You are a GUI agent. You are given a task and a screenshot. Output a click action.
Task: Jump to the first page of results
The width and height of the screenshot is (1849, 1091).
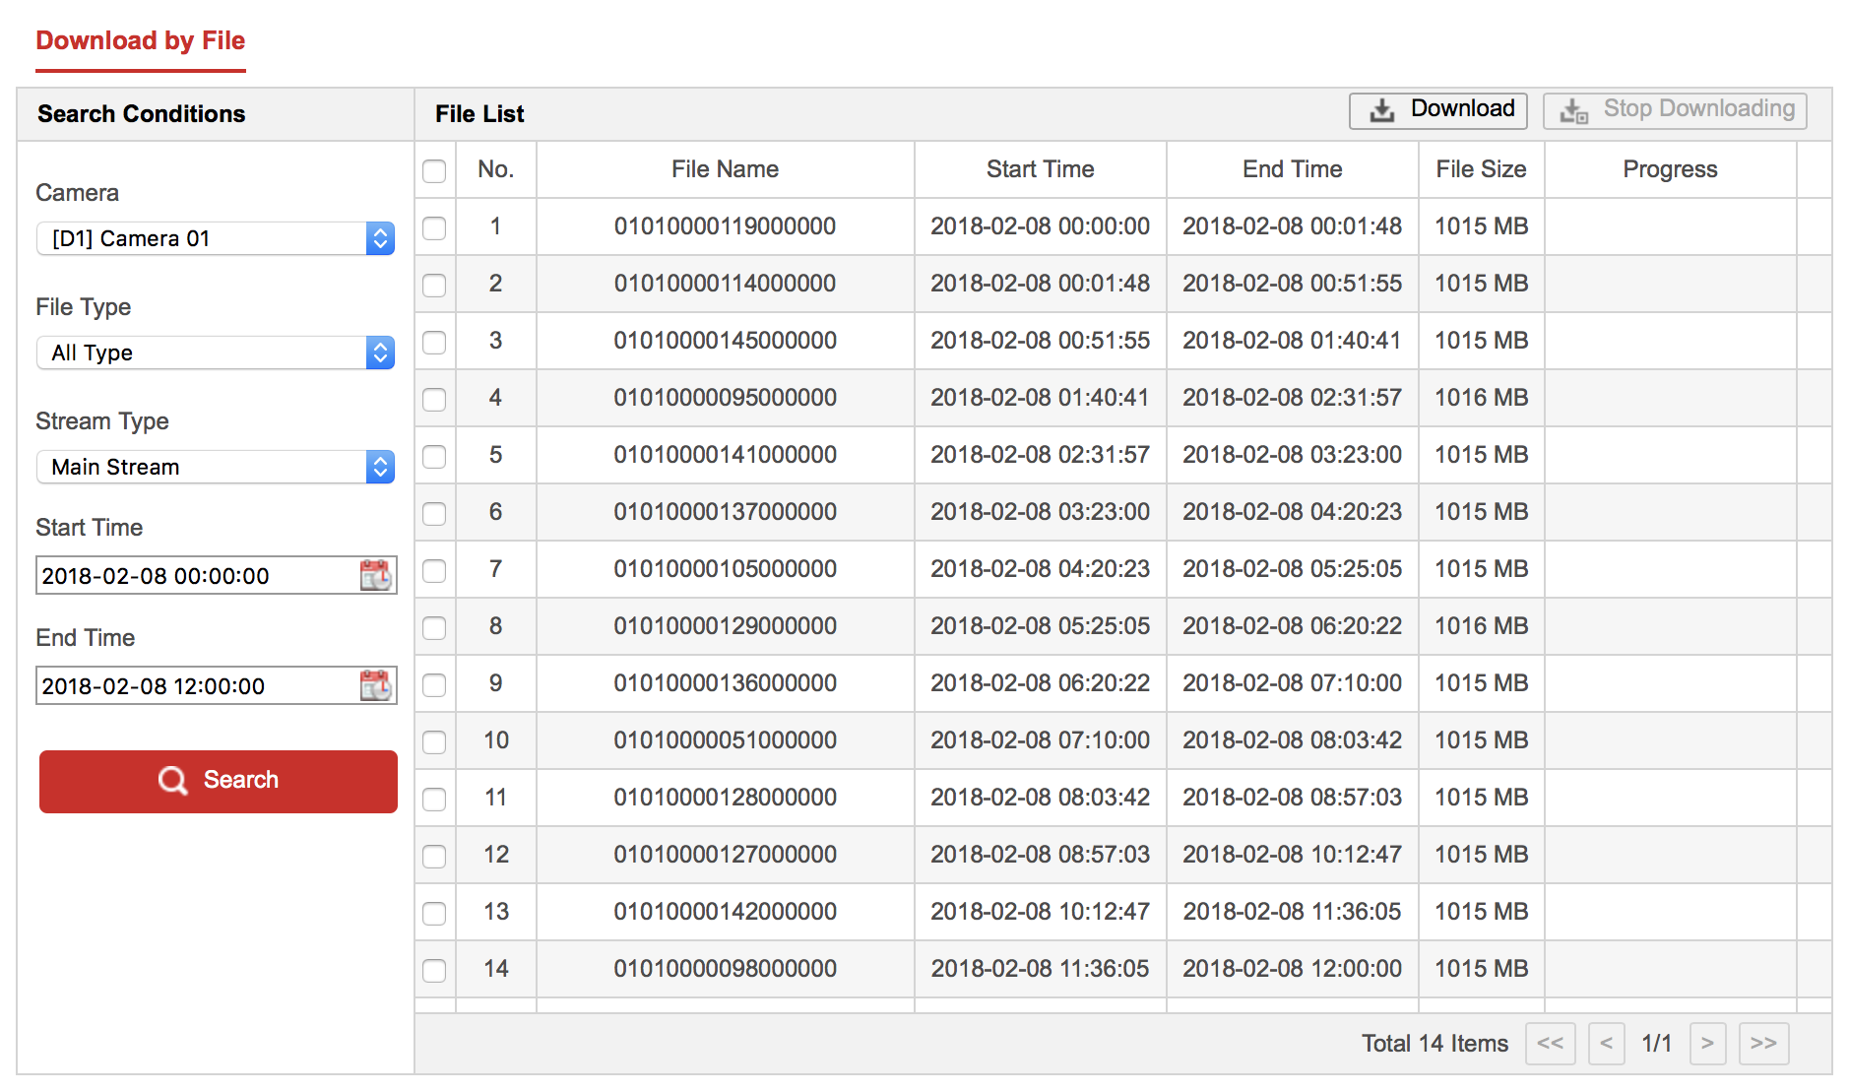pyautogui.click(x=1550, y=1044)
